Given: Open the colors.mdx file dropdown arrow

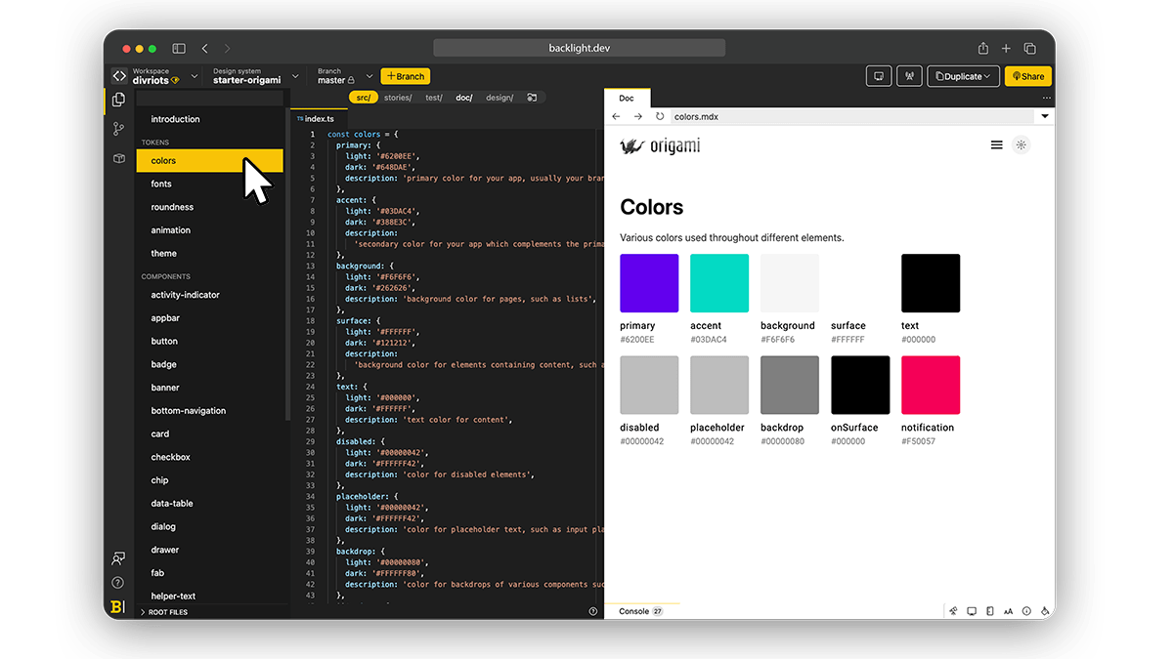Looking at the screenshot, I should coord(1045,116).
